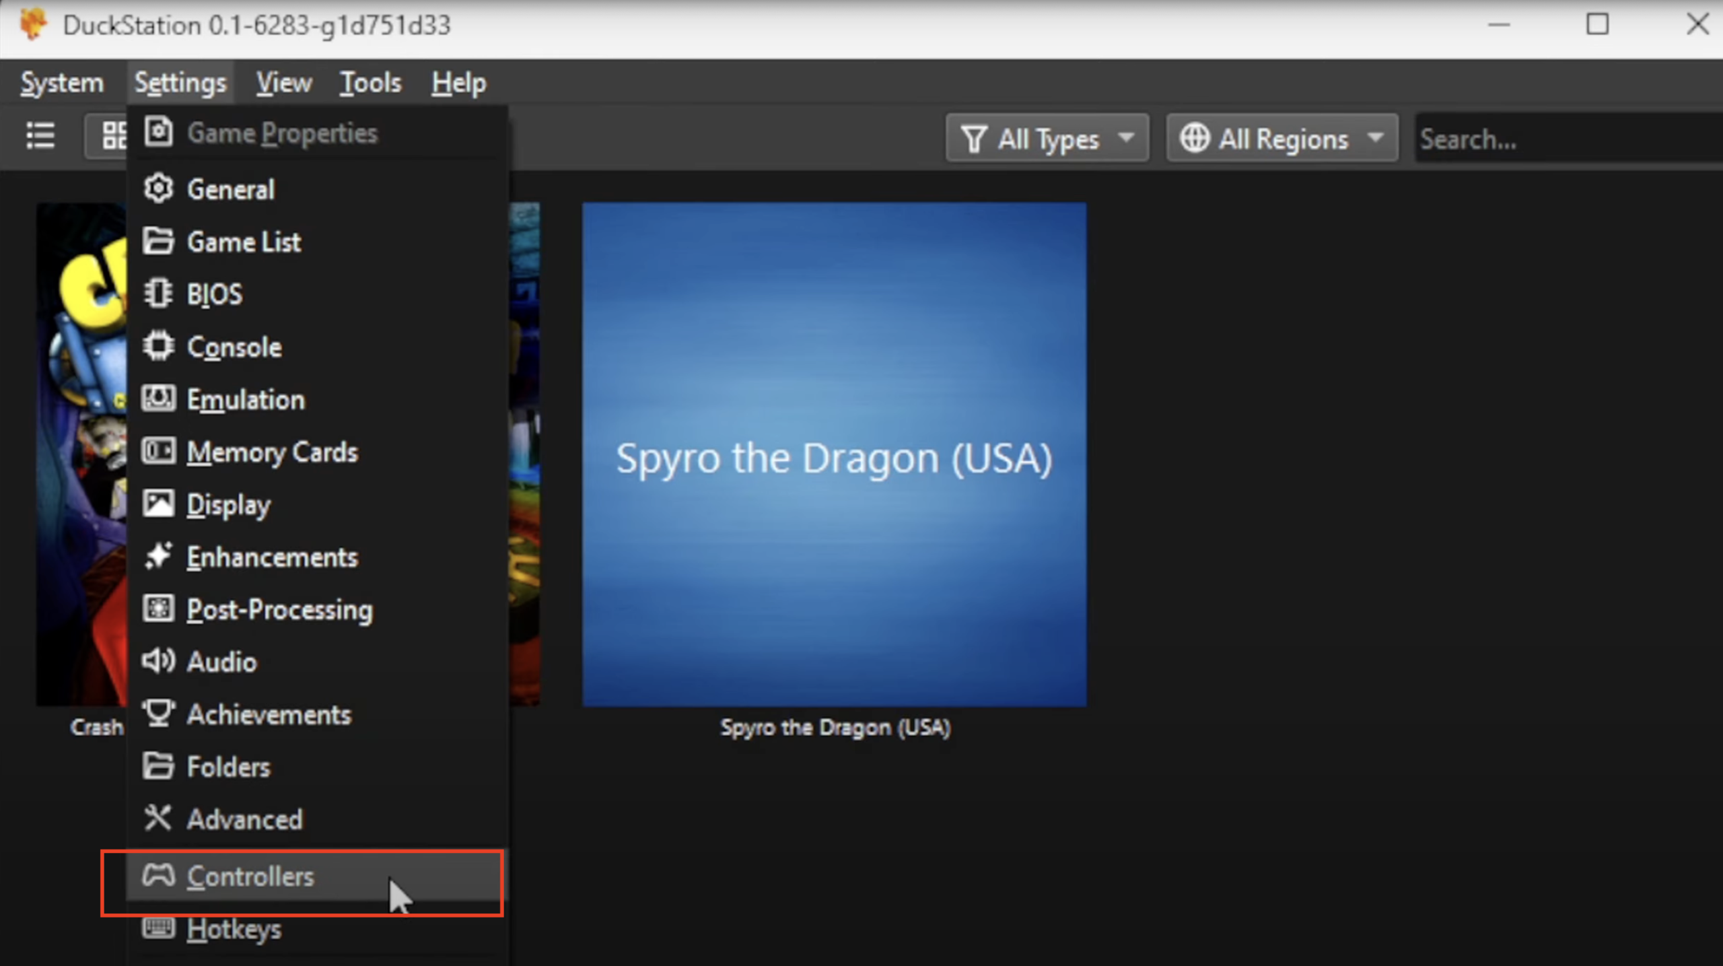The image size is (1723, 966).
Task: Open the System menu
Action: point(62,83)
